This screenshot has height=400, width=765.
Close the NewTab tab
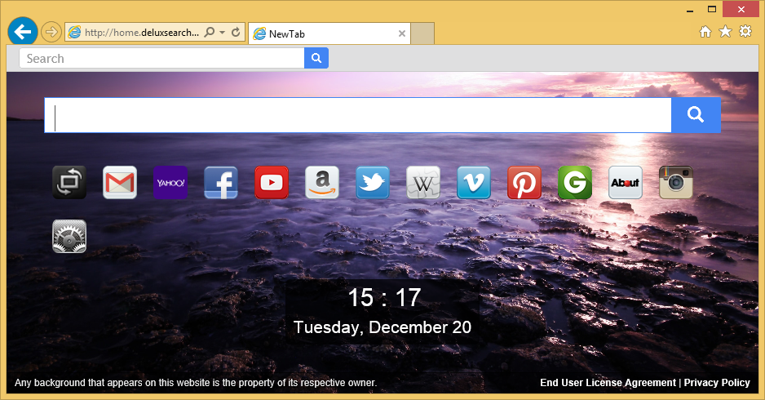[402, 33]
